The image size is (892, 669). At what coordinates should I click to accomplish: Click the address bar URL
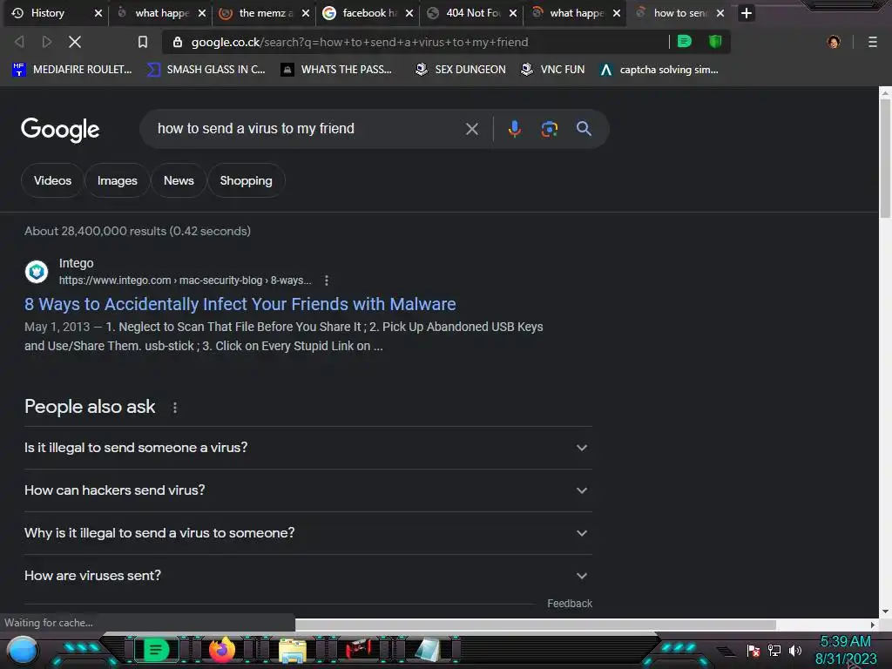360,42
